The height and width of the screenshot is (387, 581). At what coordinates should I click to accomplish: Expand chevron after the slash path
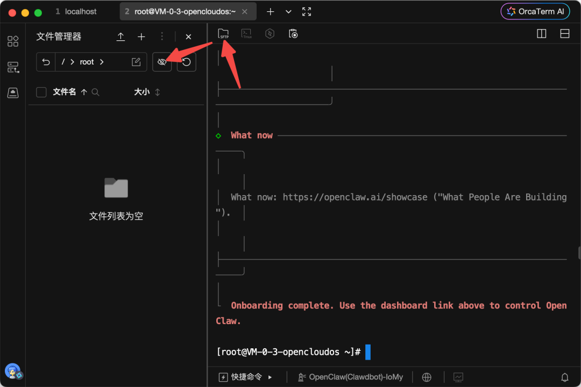(x=72, y=62)
